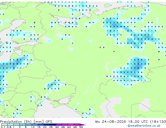The width and height of the screenshot is (166, 128).
Task: Click the '30' legend scale label
Action: click(x=57, y=127)
